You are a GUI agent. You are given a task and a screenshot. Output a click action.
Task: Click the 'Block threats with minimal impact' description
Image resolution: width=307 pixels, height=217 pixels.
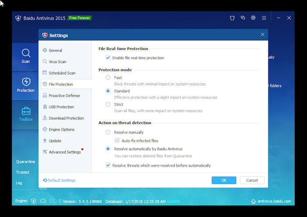coord(160,84)
